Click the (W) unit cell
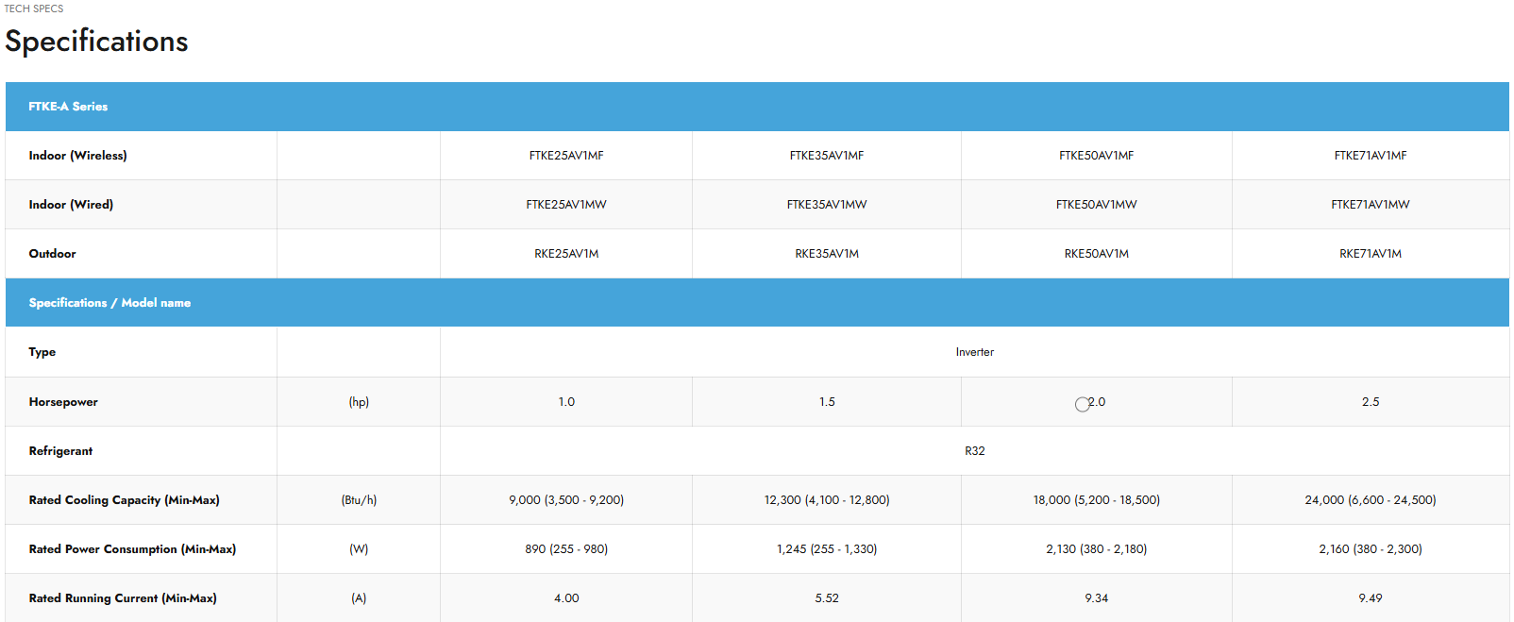 (x=359, y=549)
